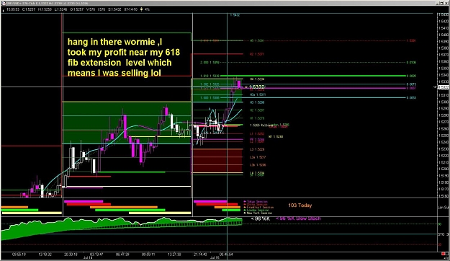The height and width of the screenshot is (261, 450).
Task: Select the London Session legend entry
Action: click(x=256, y=210)
